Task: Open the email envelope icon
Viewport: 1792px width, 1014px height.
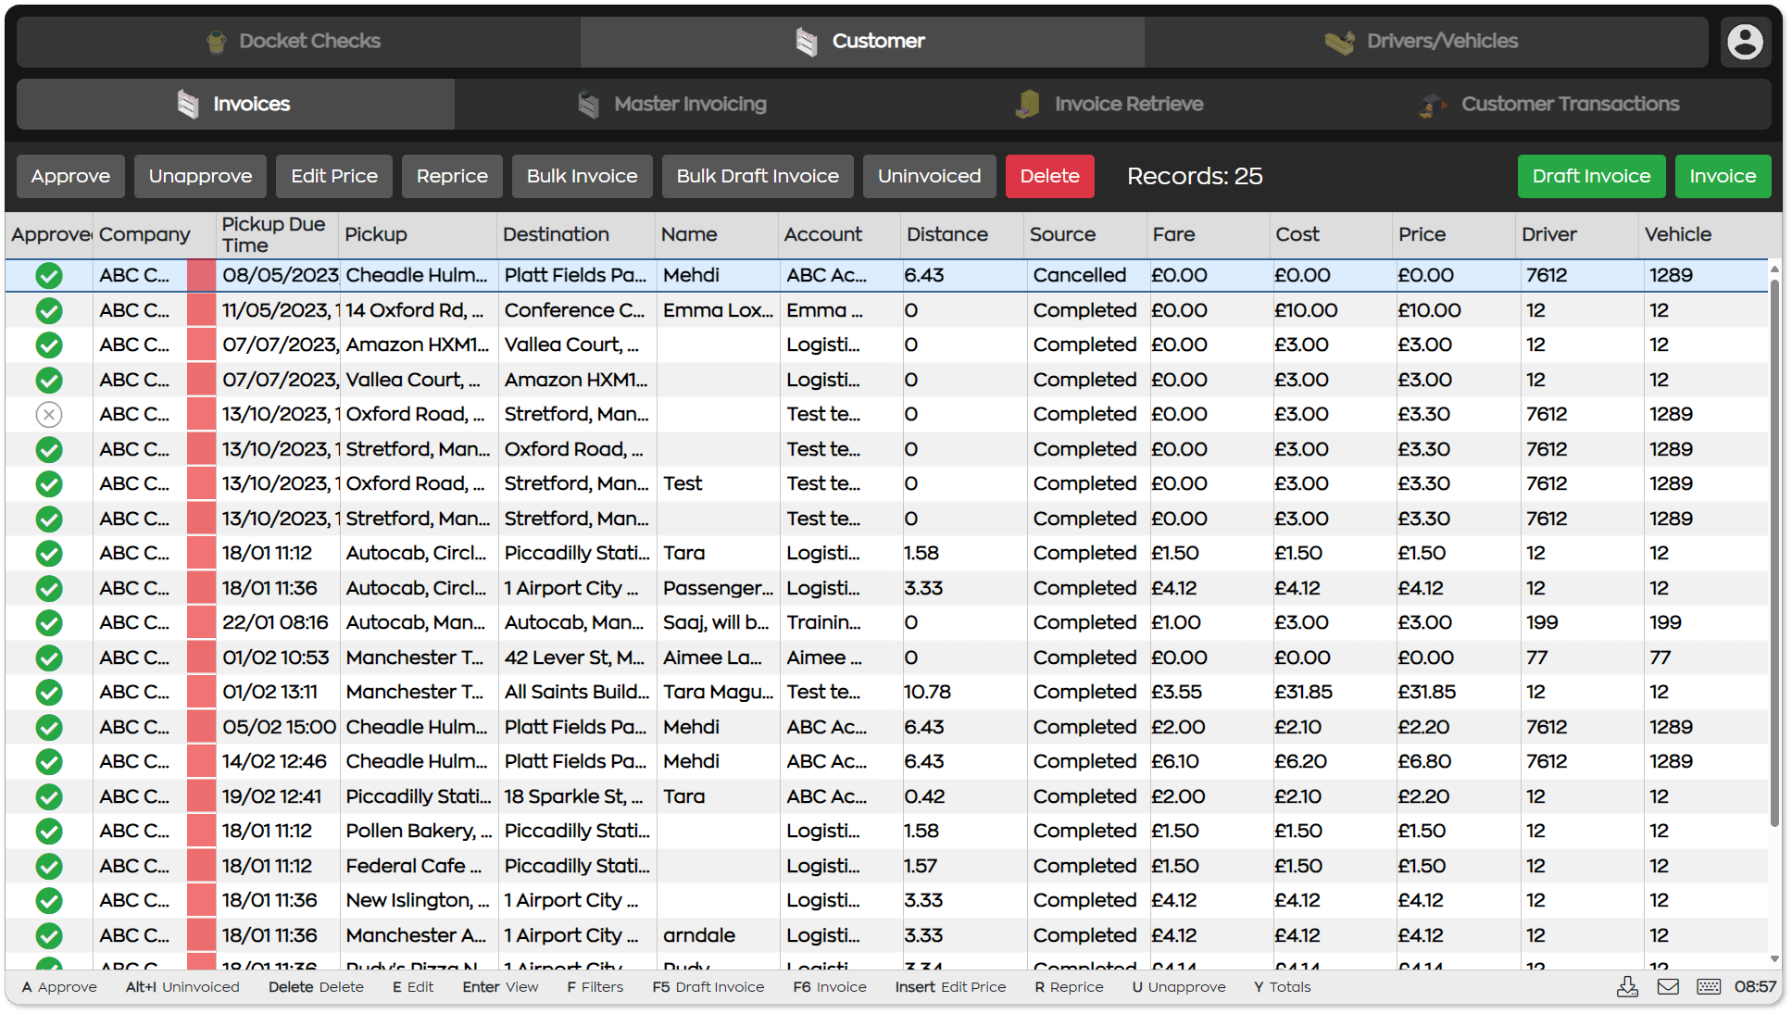Action: [x=1668, y=987]
